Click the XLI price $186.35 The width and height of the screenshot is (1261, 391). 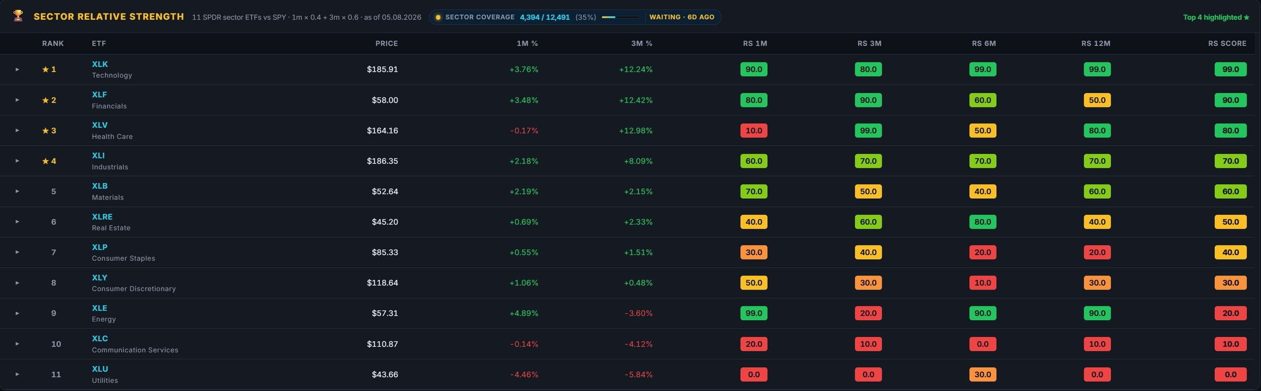382,161
